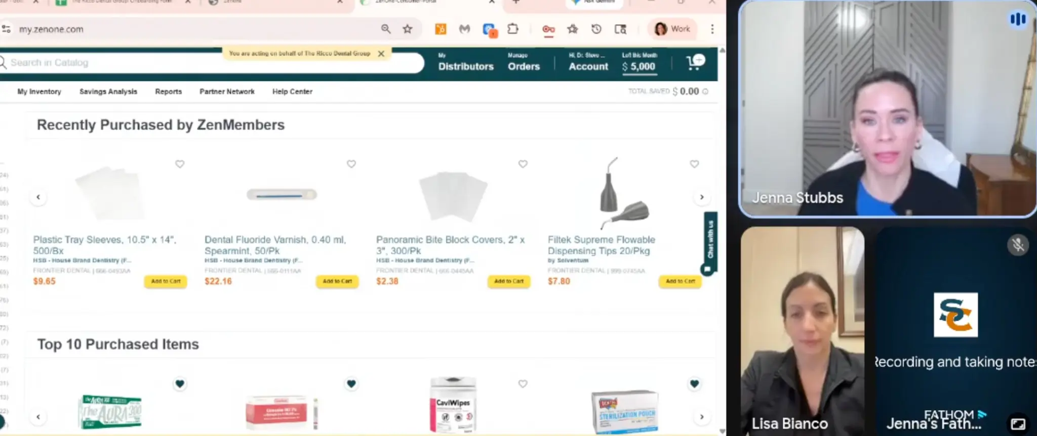Add Panoramic Bite Block Covers to cart

509,281
